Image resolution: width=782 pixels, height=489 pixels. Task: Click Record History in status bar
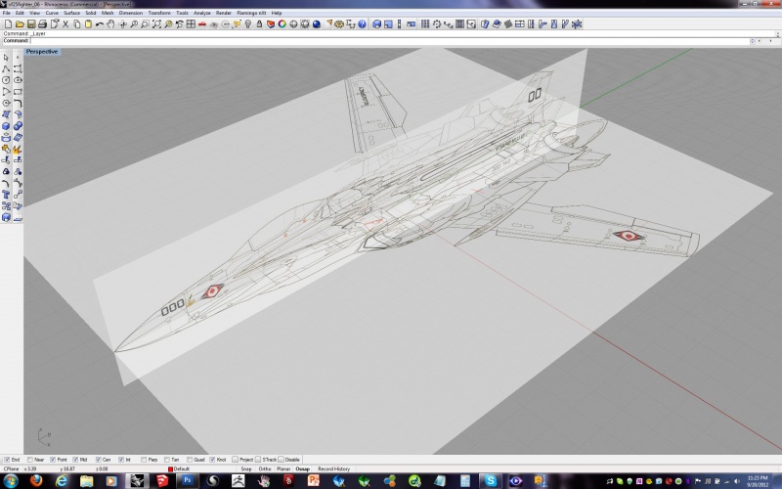click(333, 469)
